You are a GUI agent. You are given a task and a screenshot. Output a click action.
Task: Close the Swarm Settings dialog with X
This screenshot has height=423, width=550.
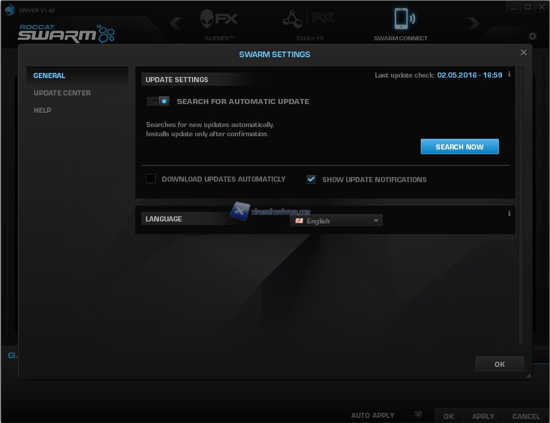(x=523, y=53)
